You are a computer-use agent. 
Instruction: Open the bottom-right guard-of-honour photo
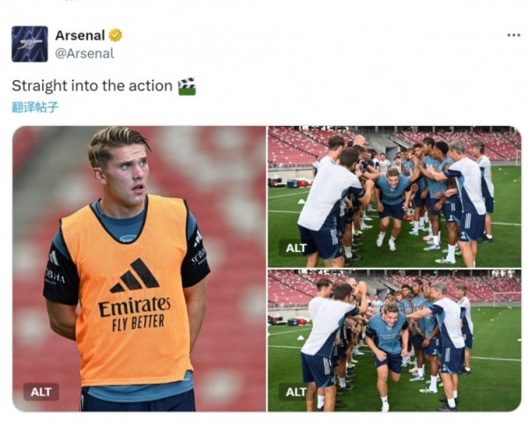[393, 340]
